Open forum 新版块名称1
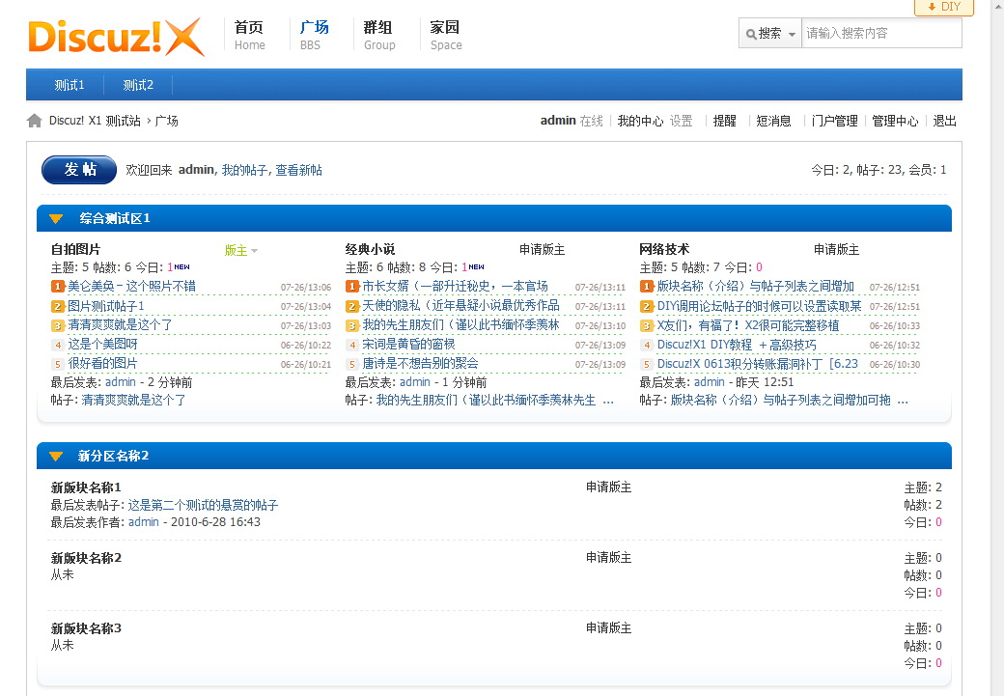The height and width of the screenshot is (696, 1004). pyautogui.click(x=86, y=487)
